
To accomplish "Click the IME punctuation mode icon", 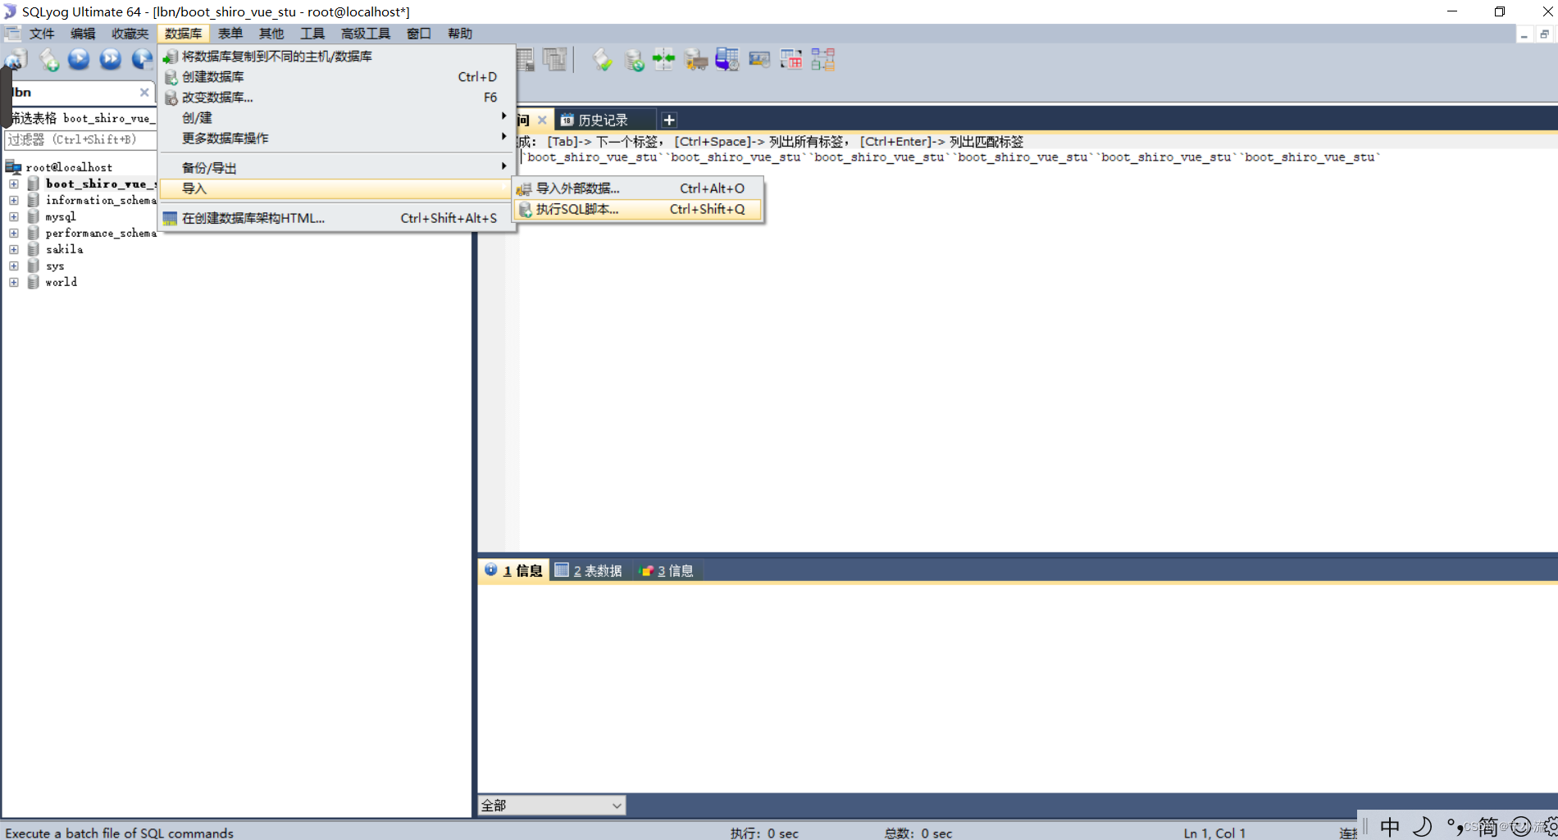I will tap(1455, 826).
